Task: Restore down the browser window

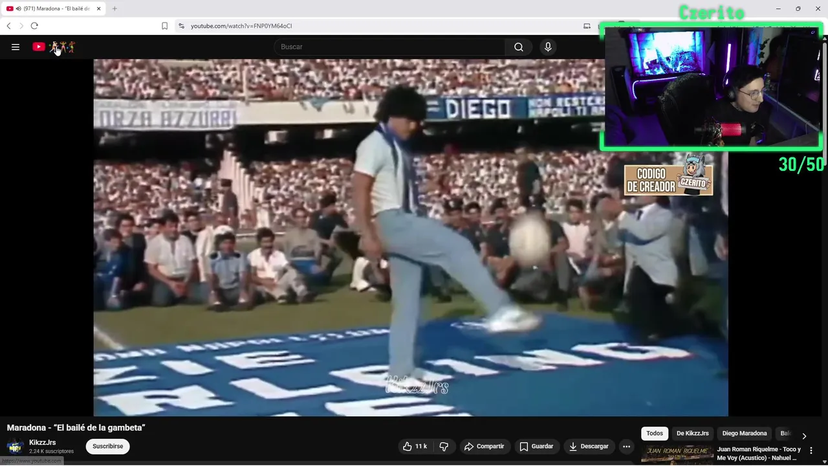Action: click(798, 8)
